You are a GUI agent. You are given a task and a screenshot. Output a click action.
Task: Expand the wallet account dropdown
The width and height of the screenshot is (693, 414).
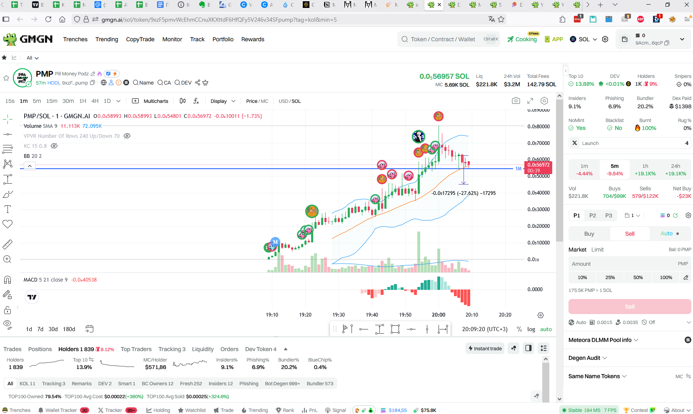coord(682,39)
